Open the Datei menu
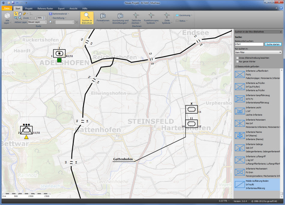Image resolution: width=285 pixels, height=205 pixels. (x=7, y=8)
